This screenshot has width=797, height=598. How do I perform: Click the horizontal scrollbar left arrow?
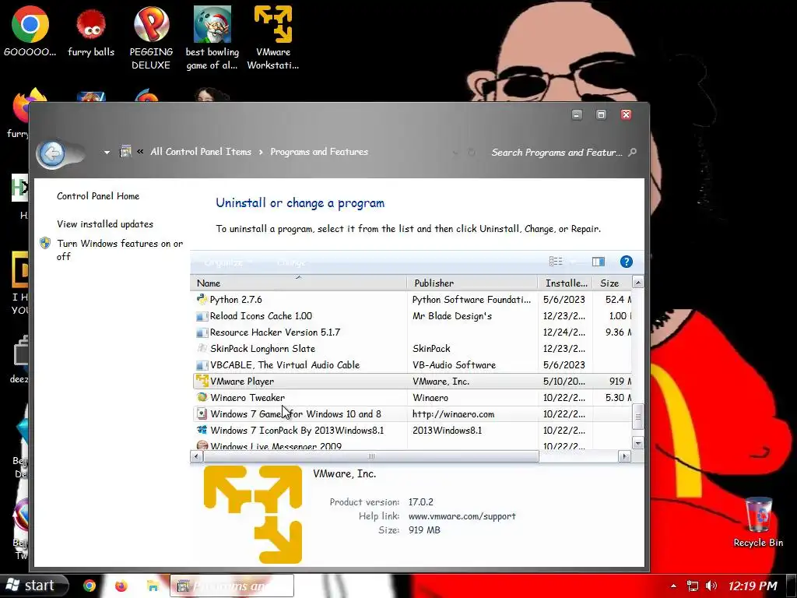(x=197, y=456)
